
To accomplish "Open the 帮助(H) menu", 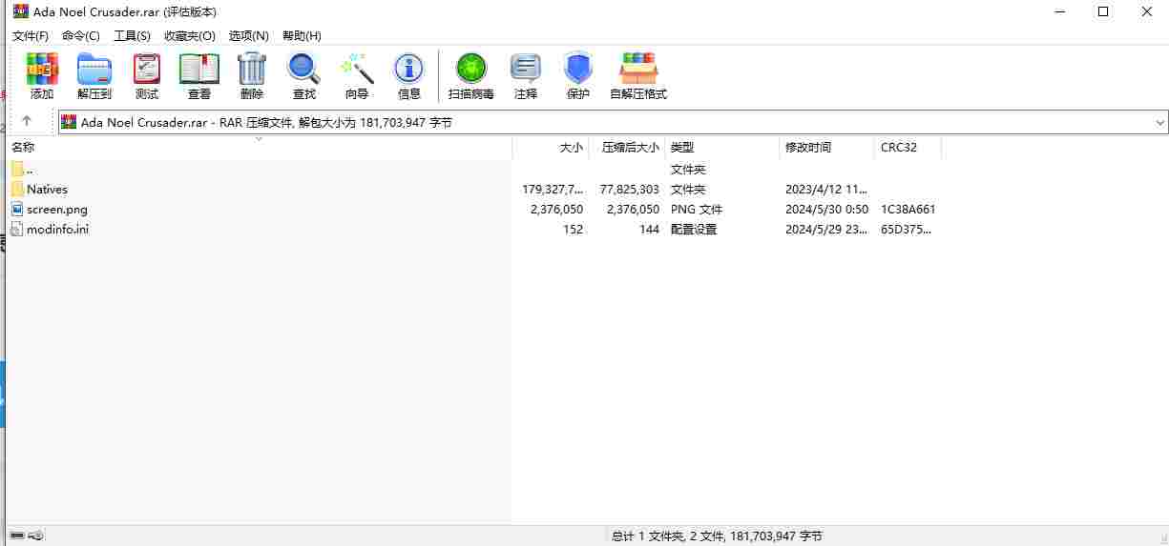I will point(302,35).
